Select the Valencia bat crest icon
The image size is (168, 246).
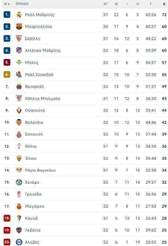coord(19,122)
